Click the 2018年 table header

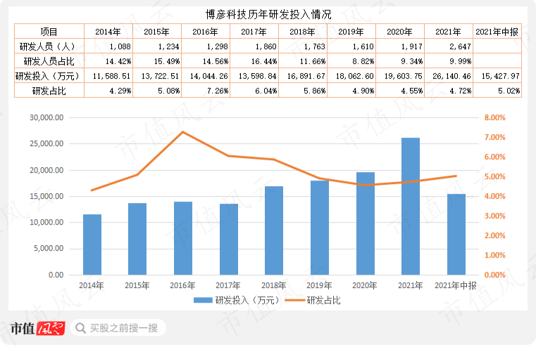pos(302,32)
